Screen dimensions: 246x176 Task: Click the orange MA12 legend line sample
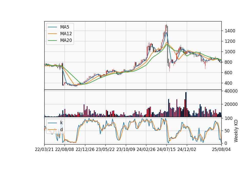pyautogui.click(x=52, y=34)
